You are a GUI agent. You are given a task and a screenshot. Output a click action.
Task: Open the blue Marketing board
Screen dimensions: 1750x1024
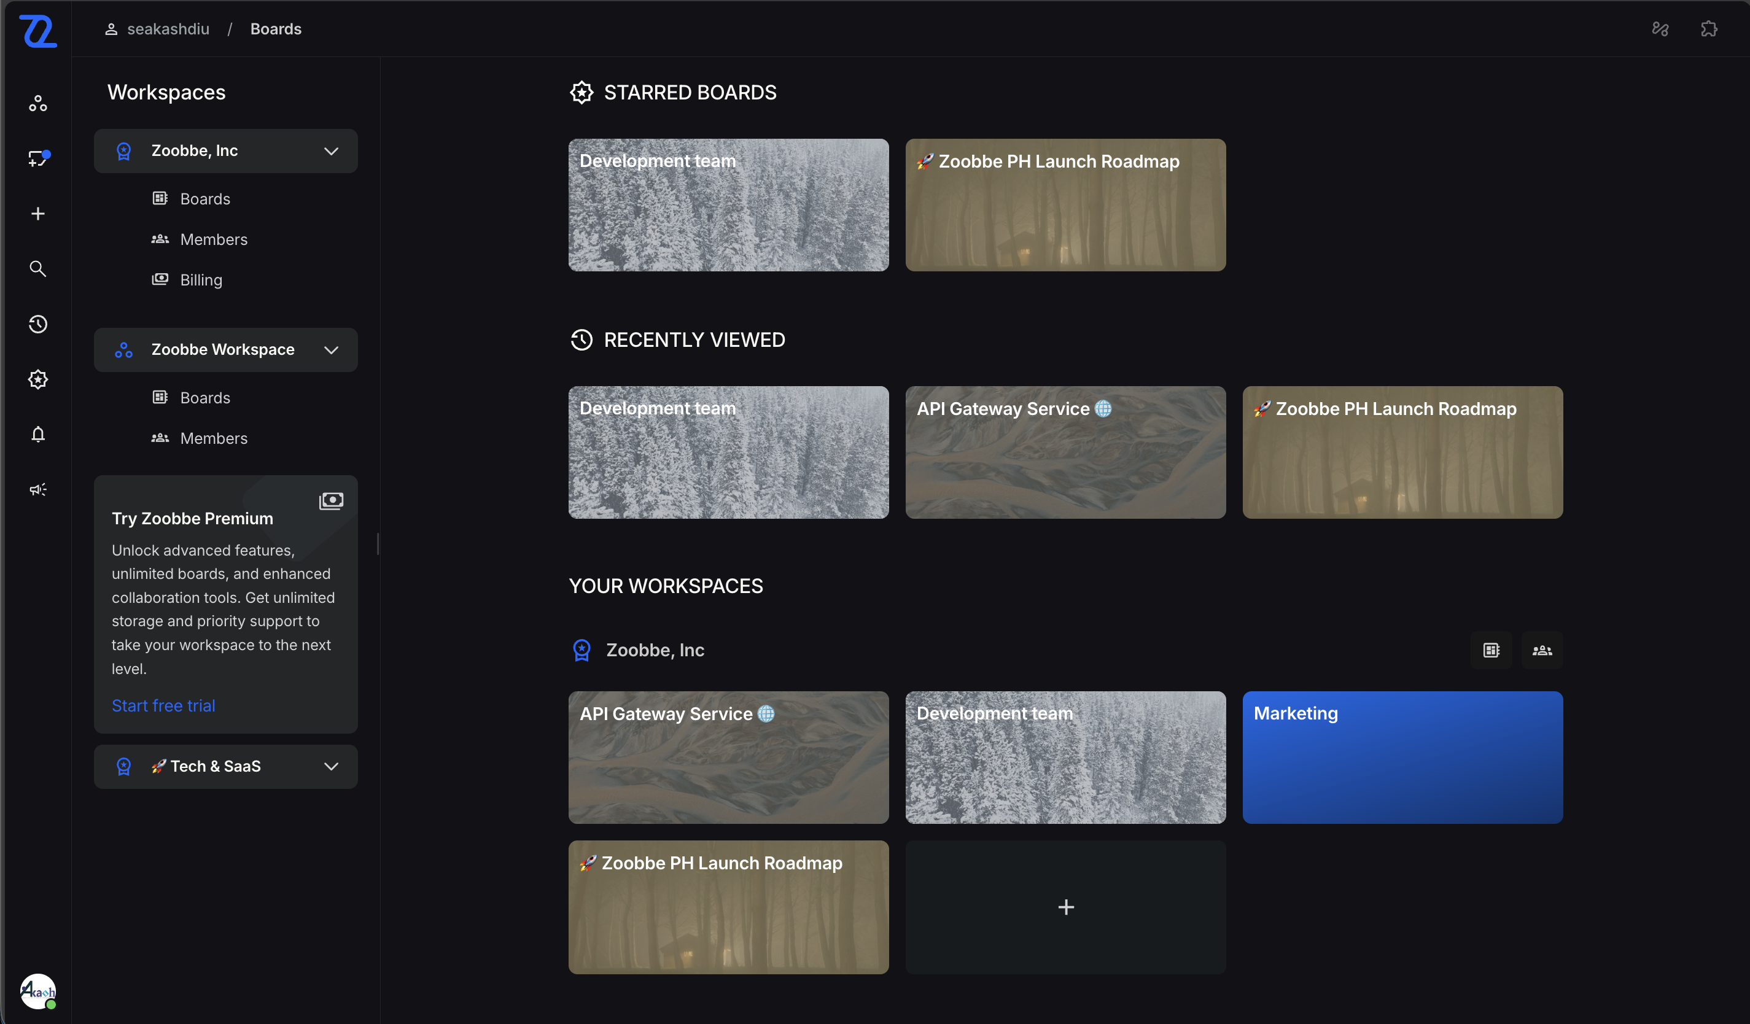[x=1402, y=758]
